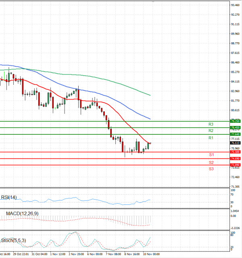
Task: Click the MACD -2.2226 scale value
Action: coord(235,228)
